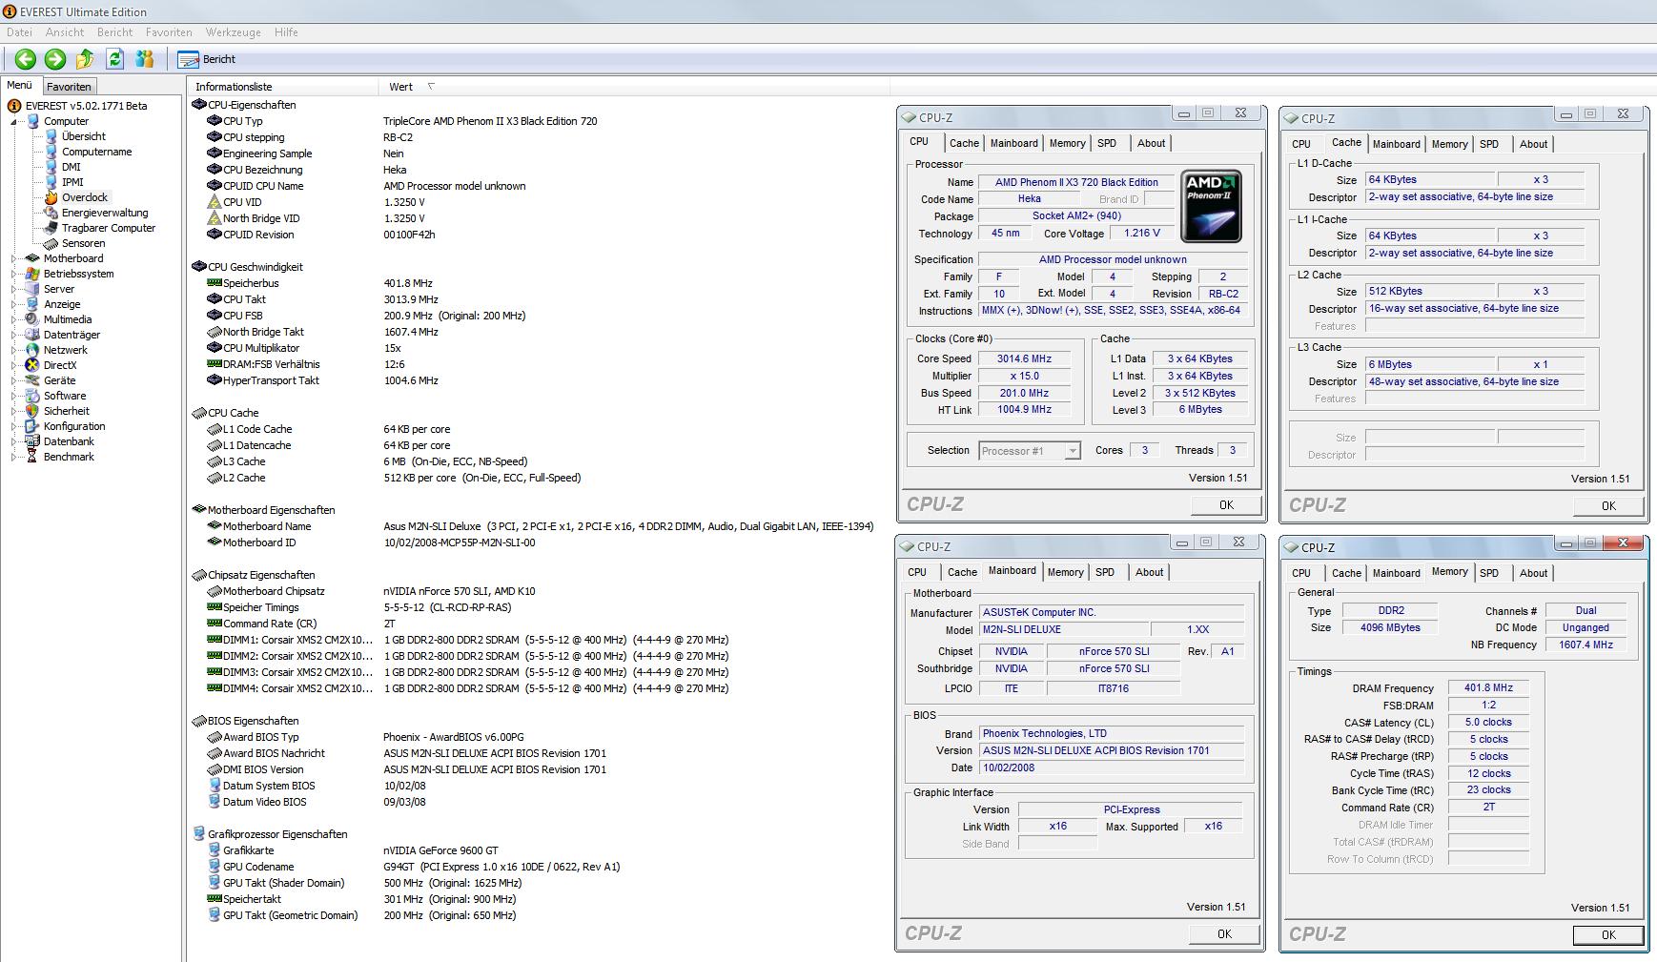Expand the Netzwerk tree node arrow
The height and width of the screenshot is (962, 1657).
coord(14,350)
